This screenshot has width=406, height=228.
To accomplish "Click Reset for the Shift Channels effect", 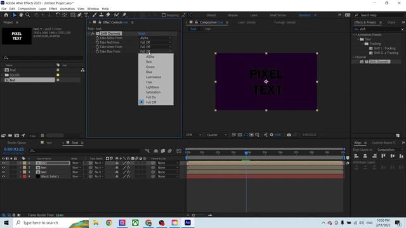I will (x=142, y=34).
